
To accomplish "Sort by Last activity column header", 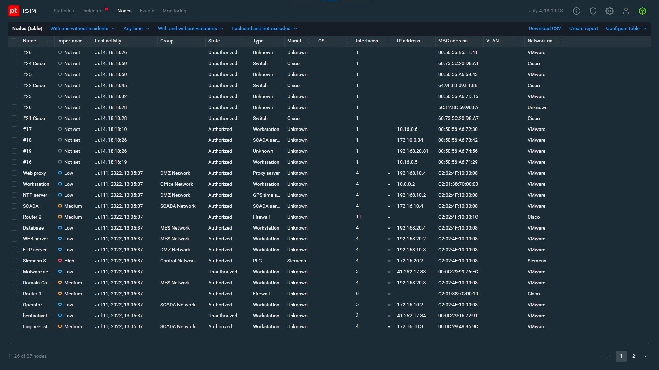I will click(108, 41).
